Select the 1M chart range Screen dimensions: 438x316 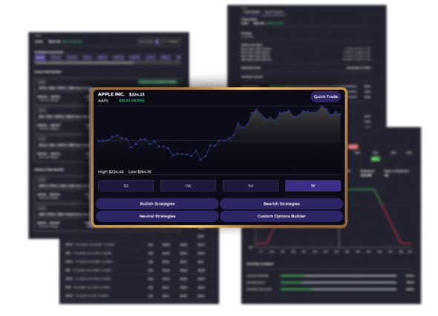click(x=251, y=185)
